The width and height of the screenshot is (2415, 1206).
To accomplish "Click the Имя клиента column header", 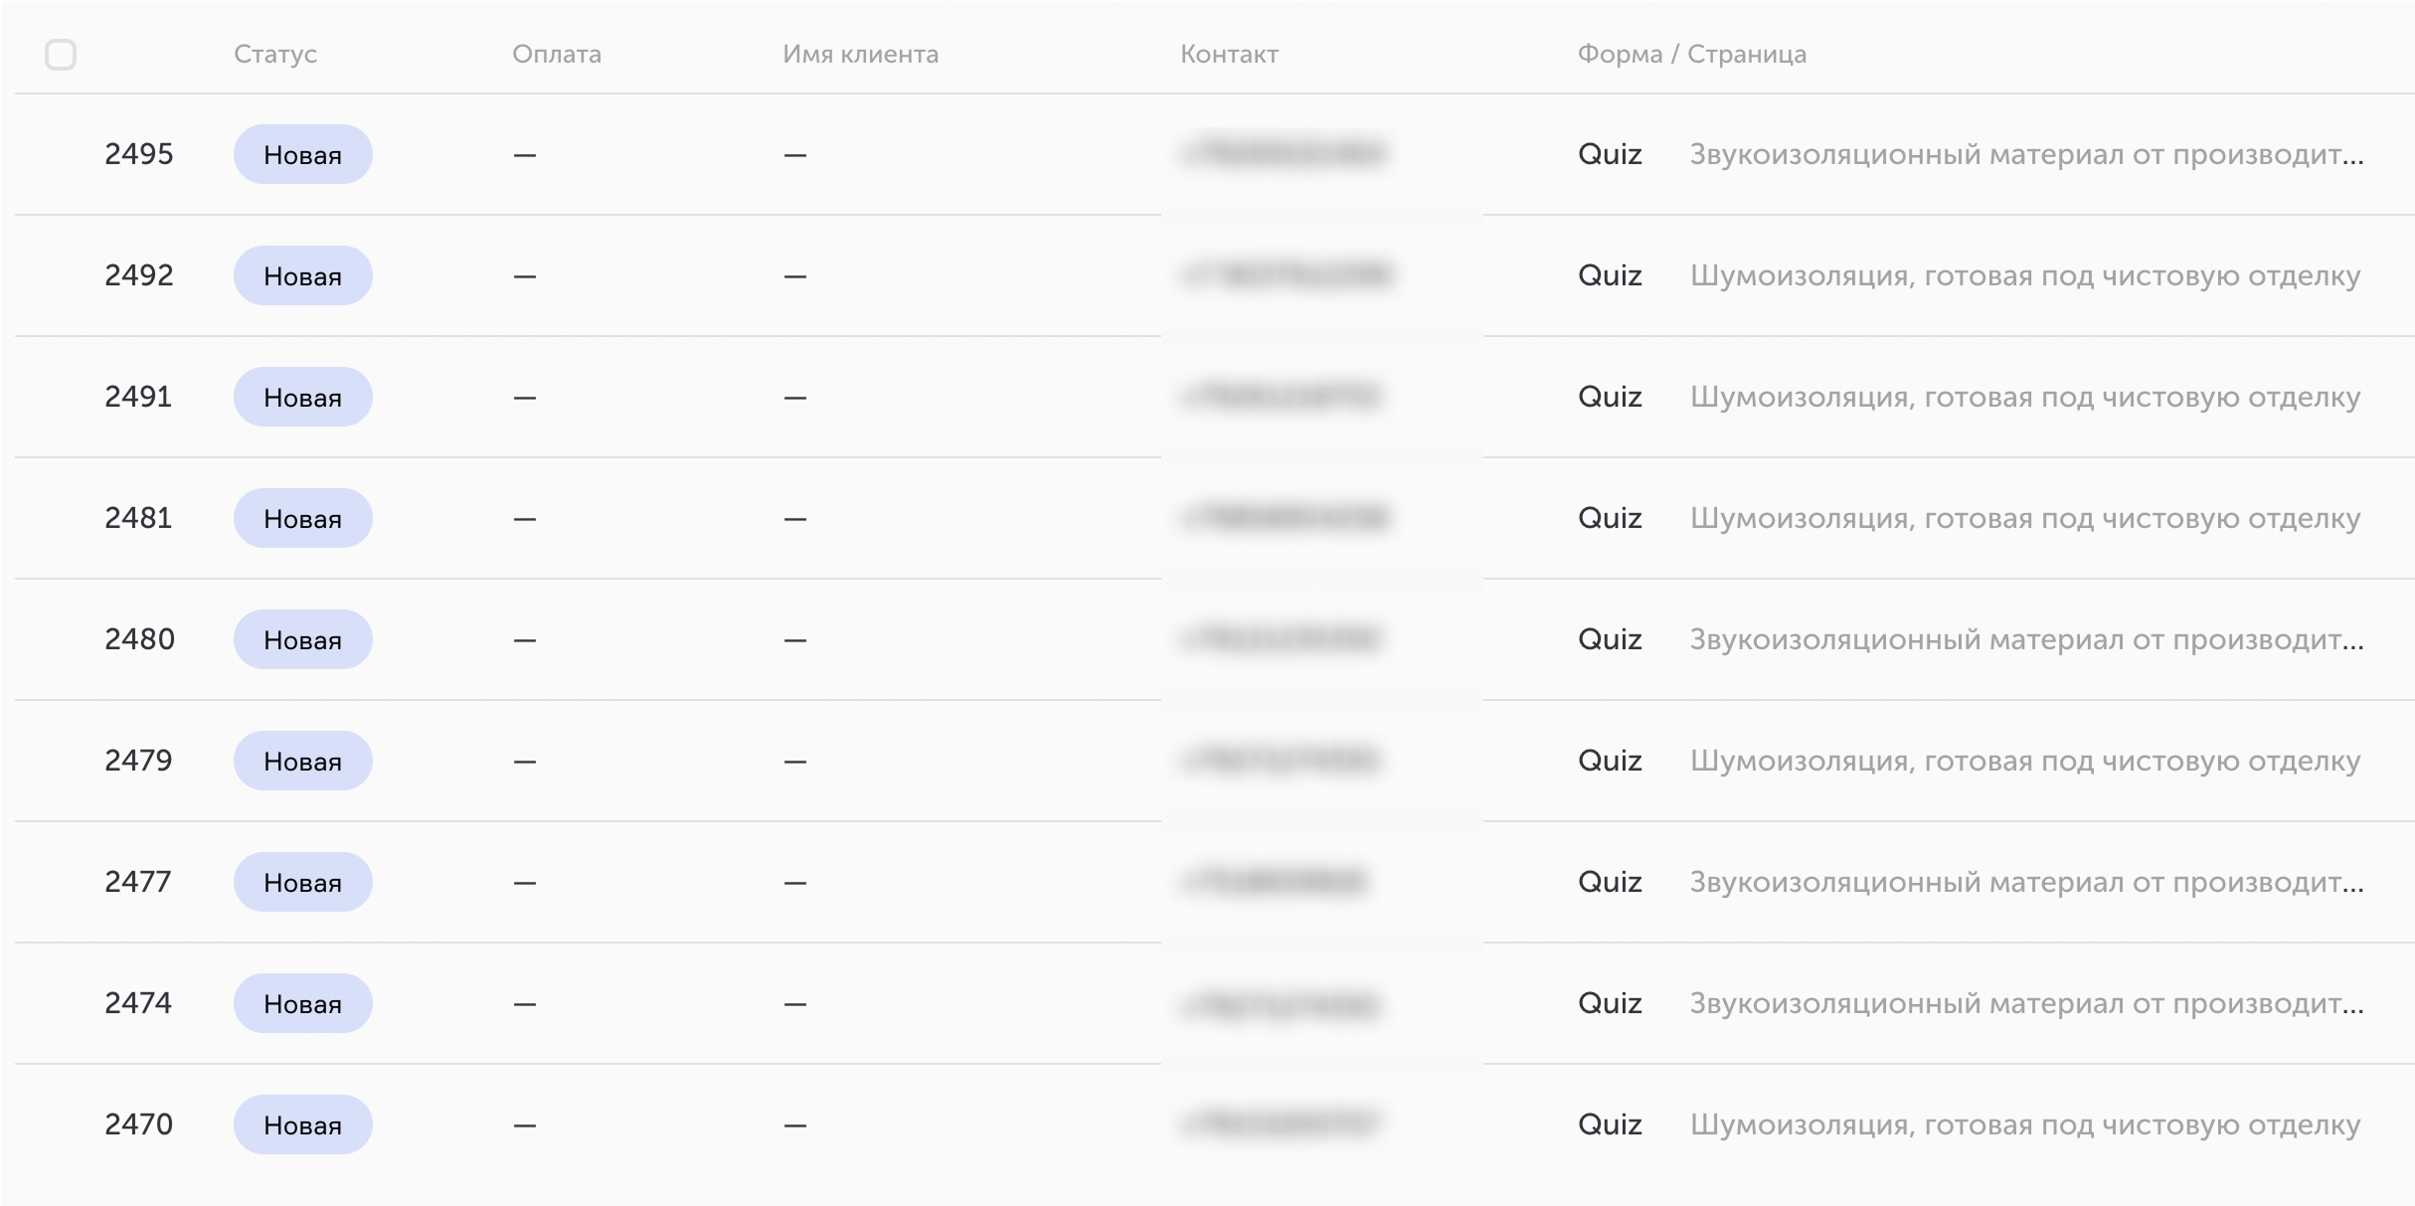I will [x=861, y=54].
